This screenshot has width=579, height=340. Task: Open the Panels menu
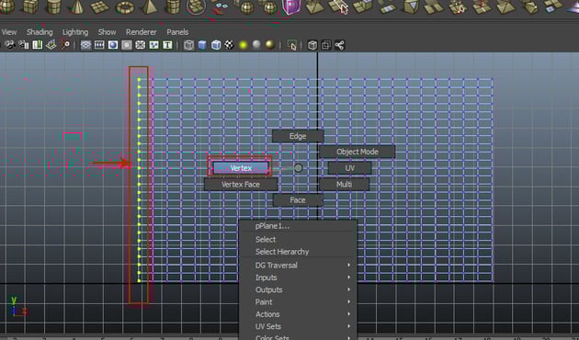[177, 32]
